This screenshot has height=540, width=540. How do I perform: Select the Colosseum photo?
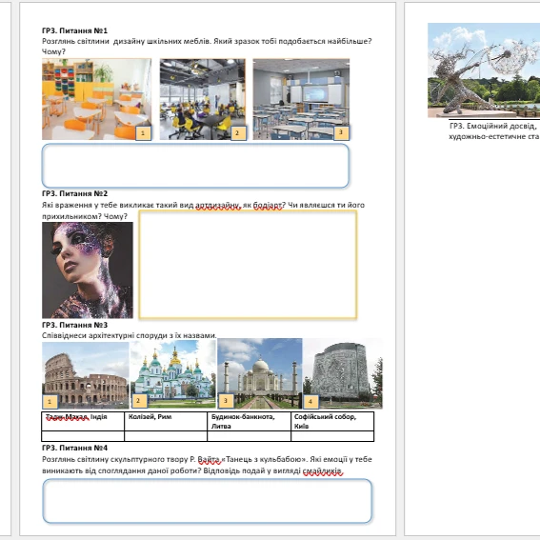[x=86, y=375]
